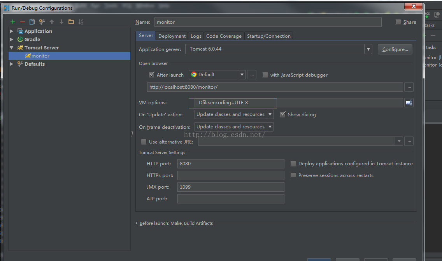442x261 pixels.
Task: Remove the selected configuration with the minus icon
Action: coord(23,22)
